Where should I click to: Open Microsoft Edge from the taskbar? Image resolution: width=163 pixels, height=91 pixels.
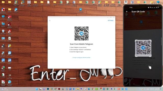pos(89,89)
